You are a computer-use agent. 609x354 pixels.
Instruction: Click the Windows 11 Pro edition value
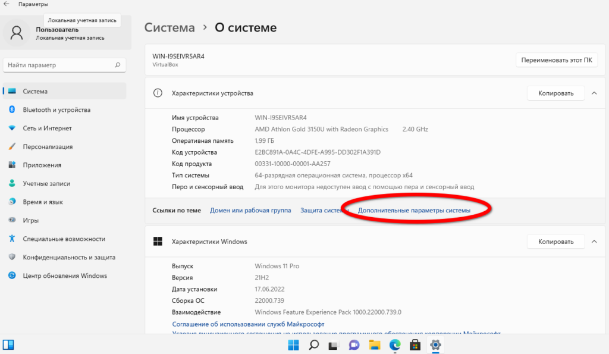tap(277, 266)
